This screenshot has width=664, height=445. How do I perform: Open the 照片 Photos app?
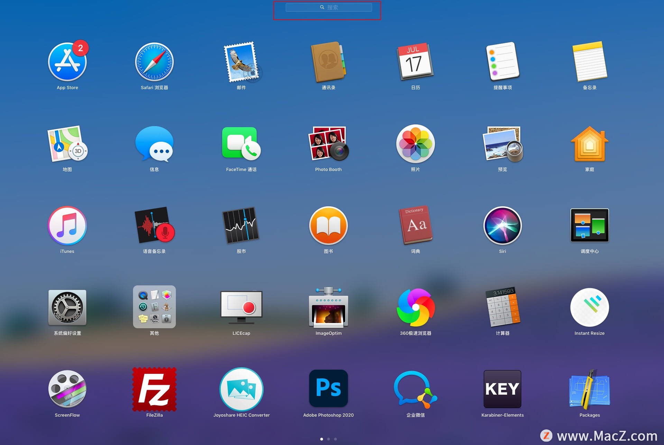click(x=415, y=144)
